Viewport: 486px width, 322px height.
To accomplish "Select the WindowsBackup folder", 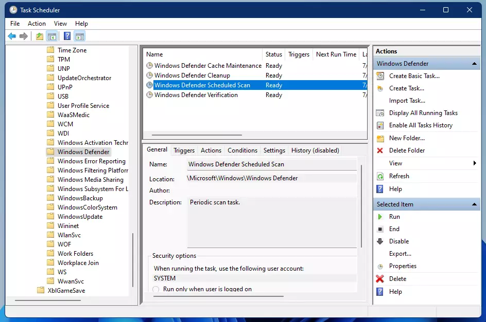I will (x=80, y=198).
